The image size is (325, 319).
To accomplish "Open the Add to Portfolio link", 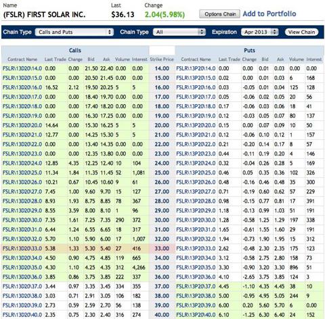I will pos(269,14).
